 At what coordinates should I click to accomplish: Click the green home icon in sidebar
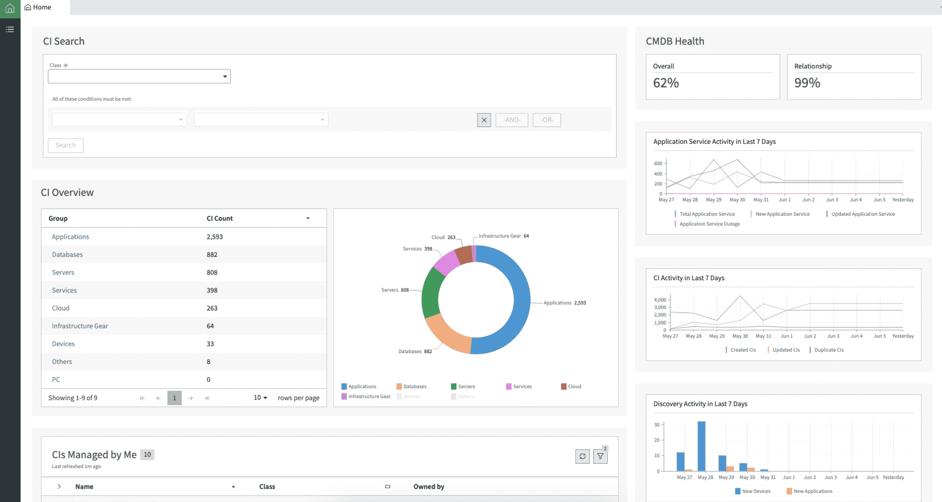10,8
